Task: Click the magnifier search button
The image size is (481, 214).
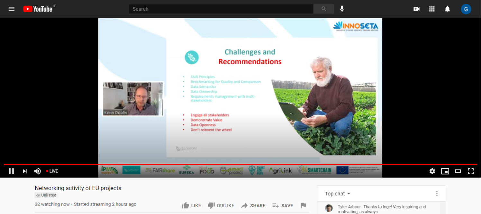Action: tap(324, 9)
